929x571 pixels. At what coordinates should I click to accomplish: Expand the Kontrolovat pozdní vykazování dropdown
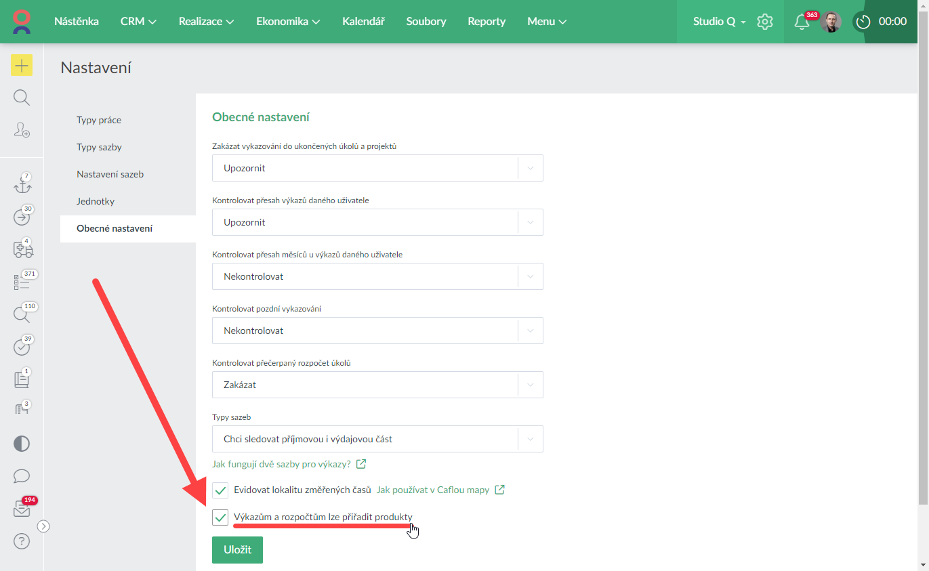pyautogui.click(x=377, y=331)
